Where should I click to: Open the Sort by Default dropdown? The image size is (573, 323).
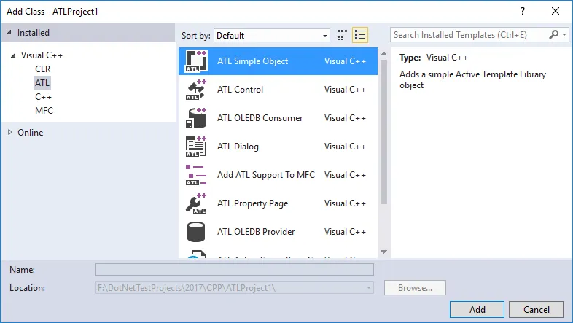(x=272, y=36)
